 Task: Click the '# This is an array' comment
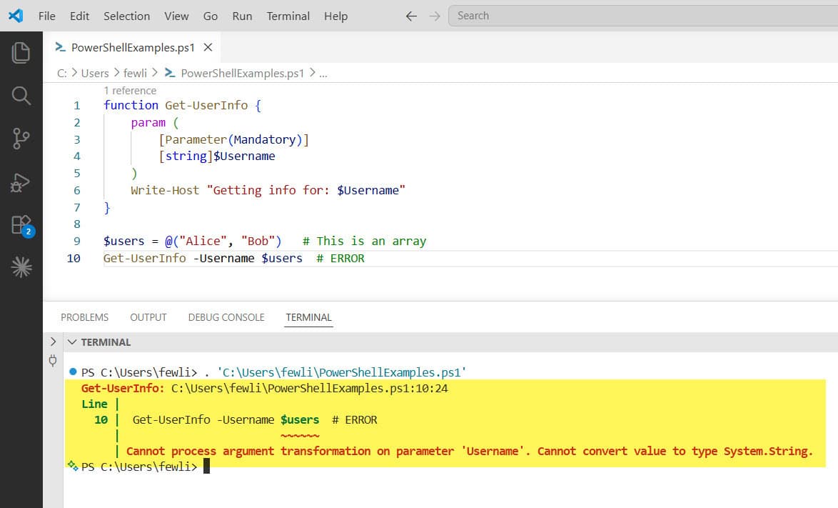pos(365,241)
